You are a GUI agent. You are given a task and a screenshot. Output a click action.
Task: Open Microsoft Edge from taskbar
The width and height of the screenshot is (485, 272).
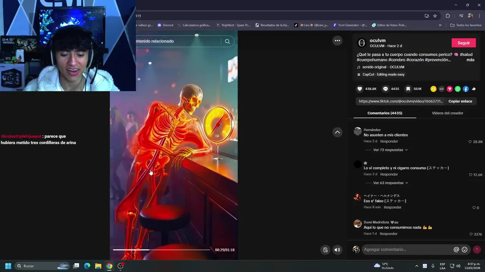pyautogui.click(x=87, y=266)
